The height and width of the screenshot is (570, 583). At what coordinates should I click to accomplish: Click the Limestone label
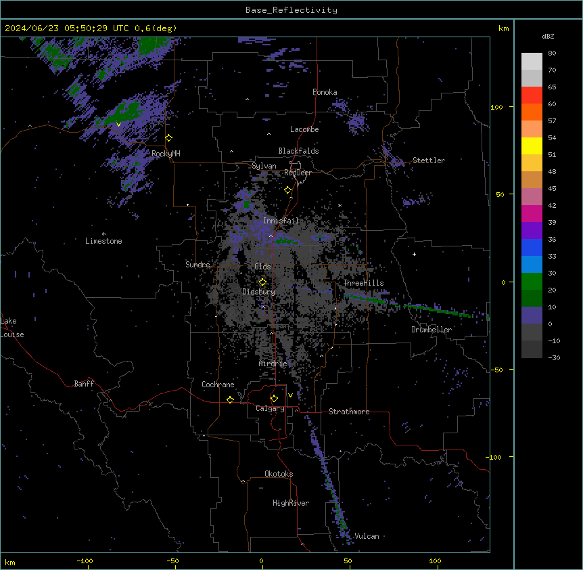click(103, 241)
